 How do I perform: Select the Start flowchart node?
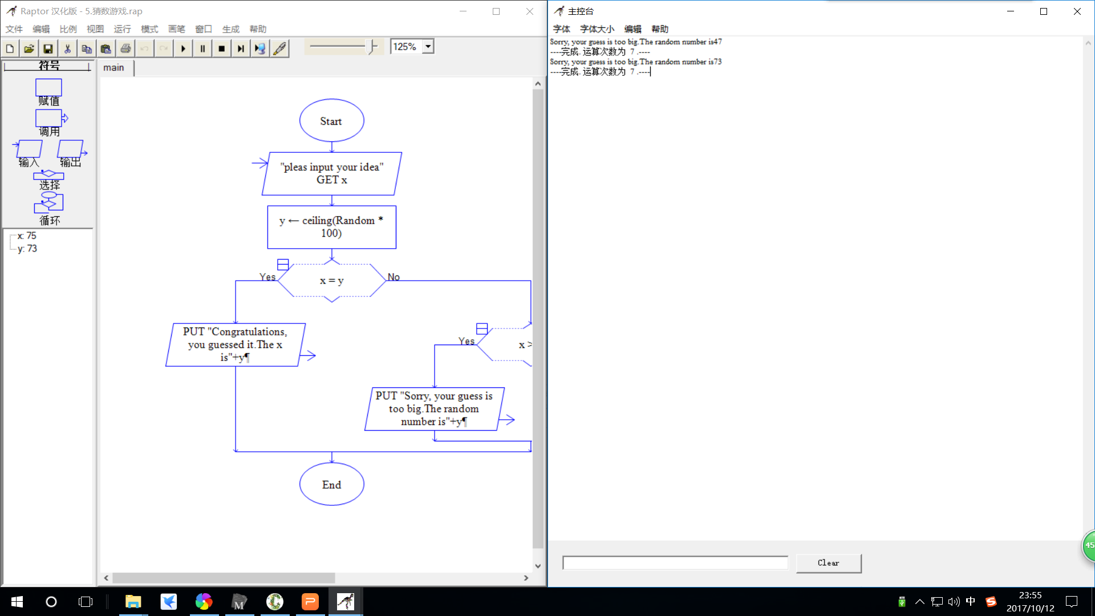coord(331,121)
